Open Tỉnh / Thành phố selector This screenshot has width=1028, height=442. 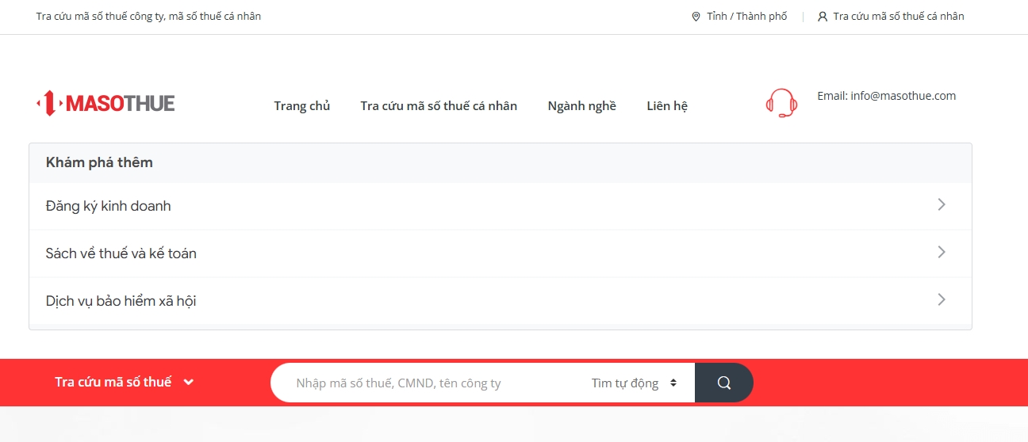pos(746,17)
